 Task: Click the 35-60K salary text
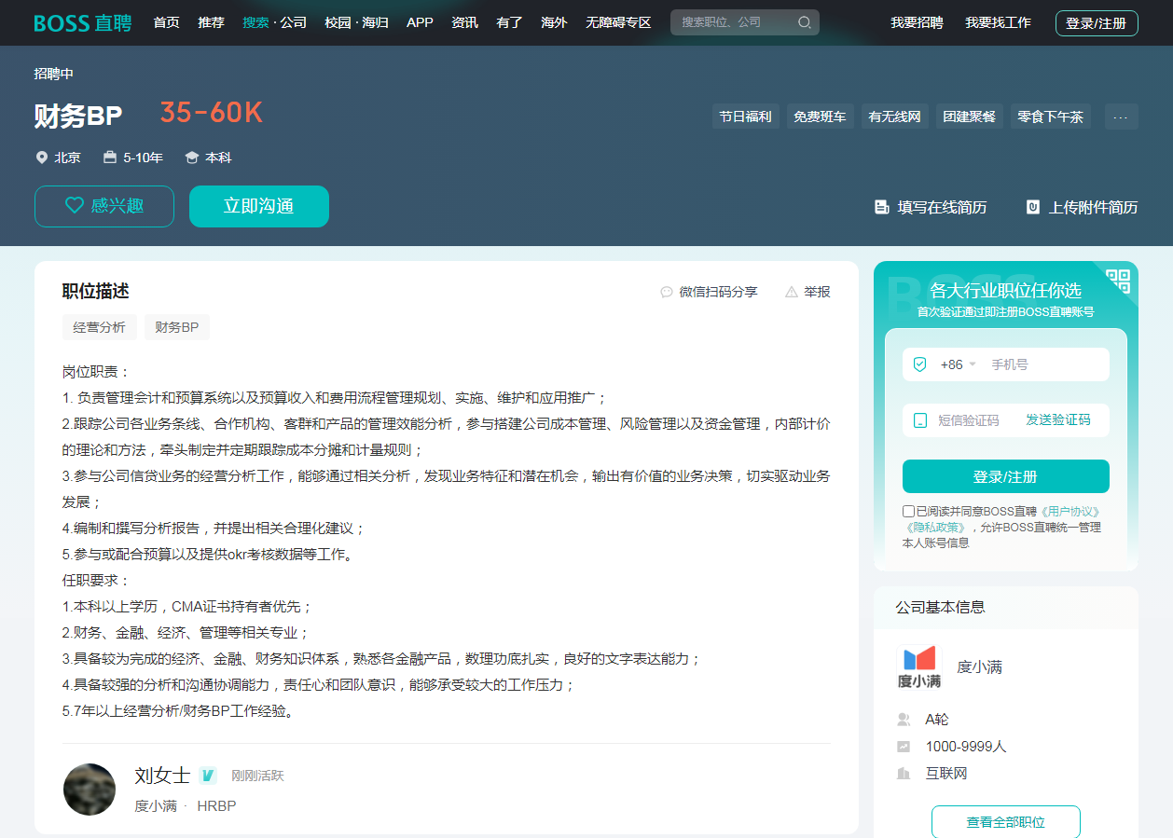click(212, 113)
